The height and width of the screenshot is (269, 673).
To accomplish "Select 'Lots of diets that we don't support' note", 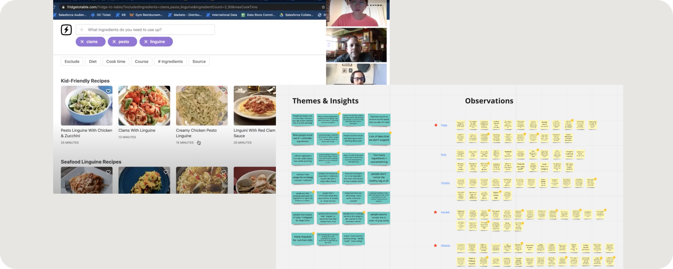I will [379, 139].
